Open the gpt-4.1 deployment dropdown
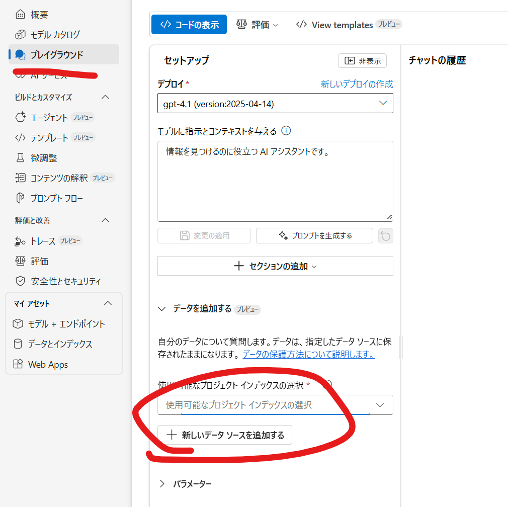The width and height of the screenshot is (508, 507). (275, 103)
